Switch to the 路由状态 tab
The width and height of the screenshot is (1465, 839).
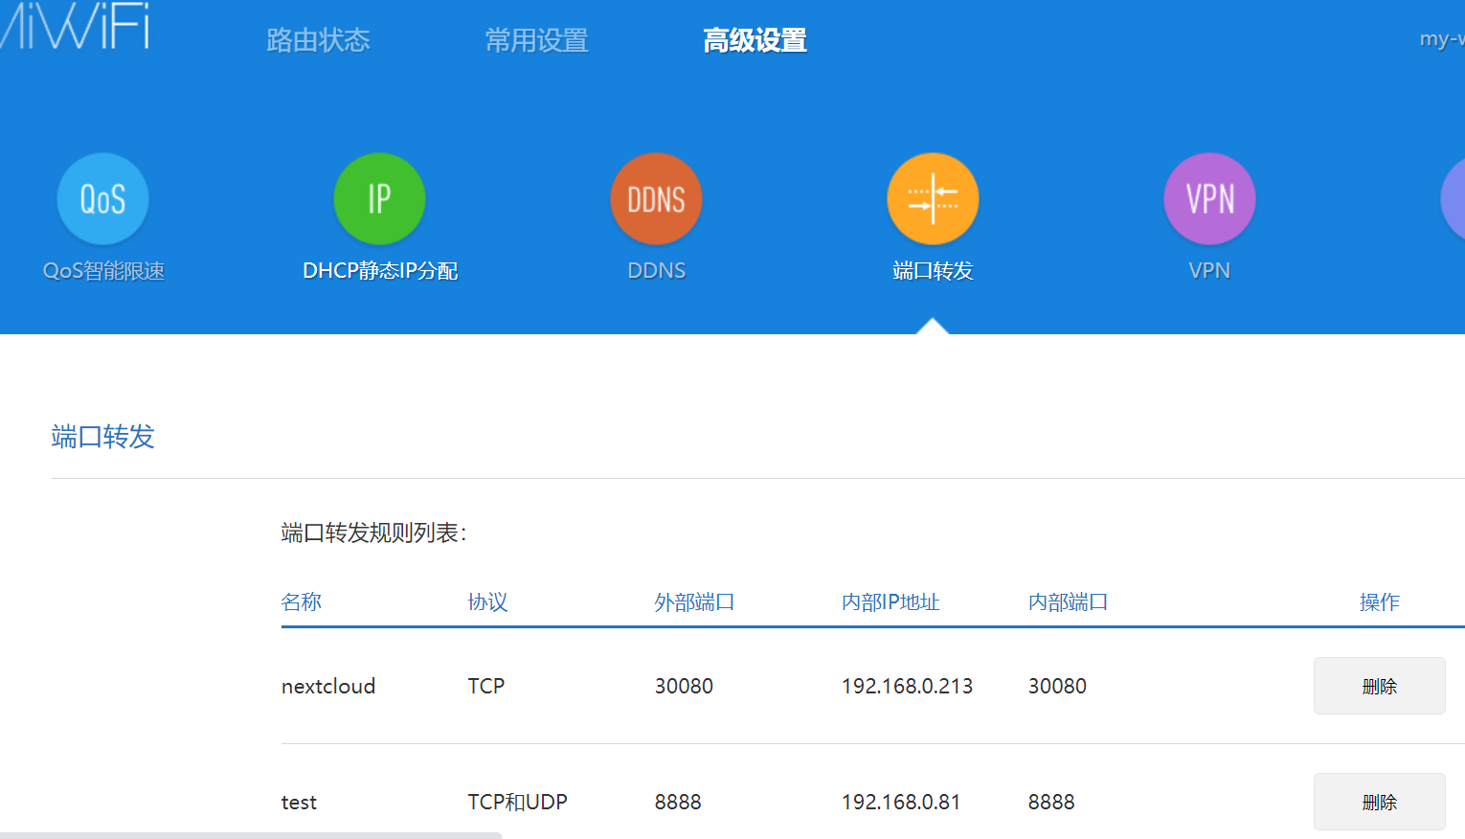(x=319, y=40)
